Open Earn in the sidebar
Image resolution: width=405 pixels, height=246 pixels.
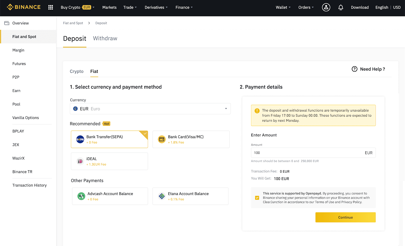click(x=16, y=91)
